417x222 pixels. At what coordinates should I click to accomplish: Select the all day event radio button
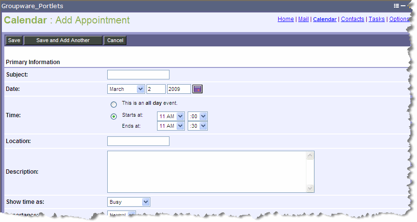click(x=113, y=104)
